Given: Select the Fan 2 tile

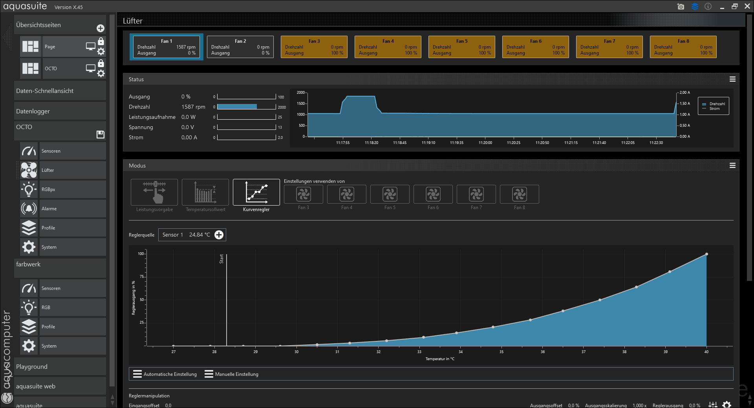Looking at the screenshot, I should 240,47.
